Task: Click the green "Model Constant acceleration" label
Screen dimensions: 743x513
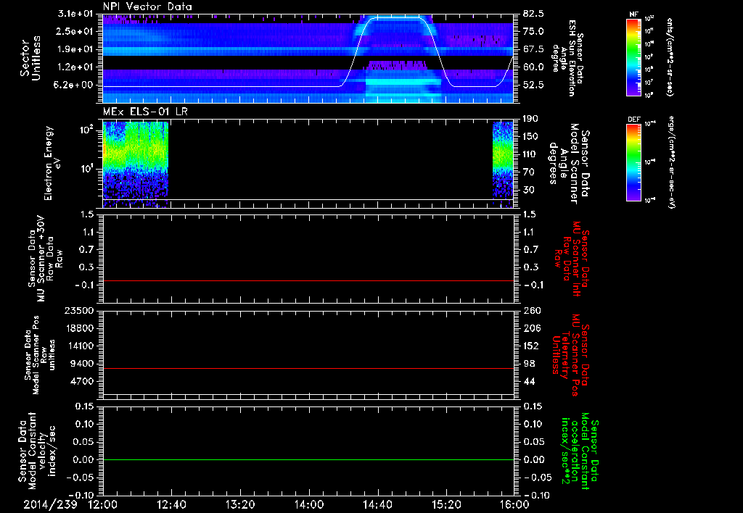Action: coord(580,451)
